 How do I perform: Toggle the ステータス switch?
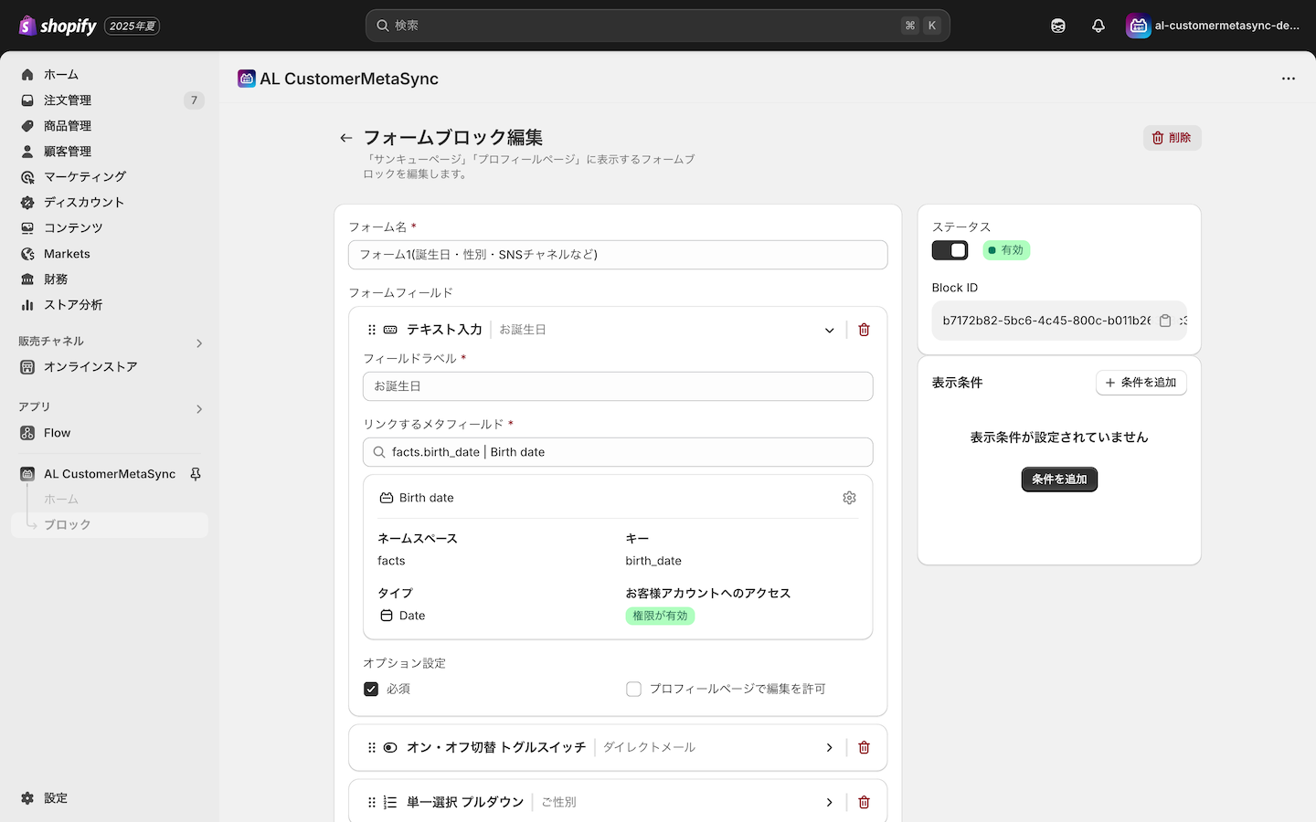click(950, 250)
